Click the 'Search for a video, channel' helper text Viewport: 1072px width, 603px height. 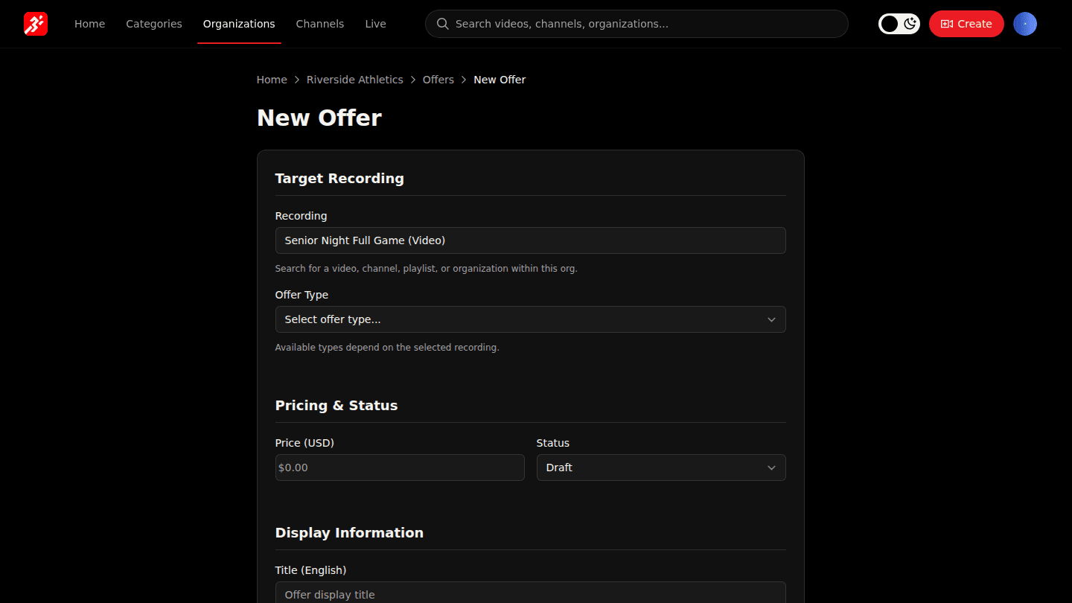click(x=427, y=269)
